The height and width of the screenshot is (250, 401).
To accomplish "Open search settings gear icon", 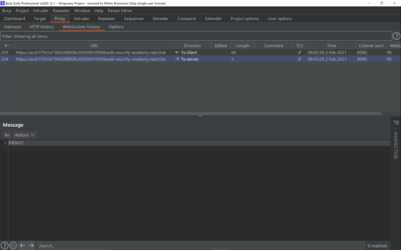I will pos(13,245).
